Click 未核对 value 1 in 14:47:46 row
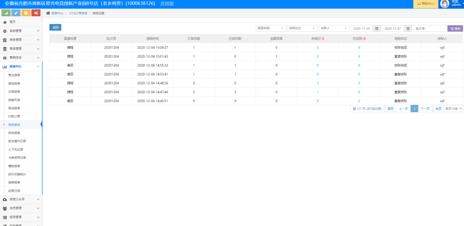The height and width of the screenshot is (226, 464). coord(317,92)
